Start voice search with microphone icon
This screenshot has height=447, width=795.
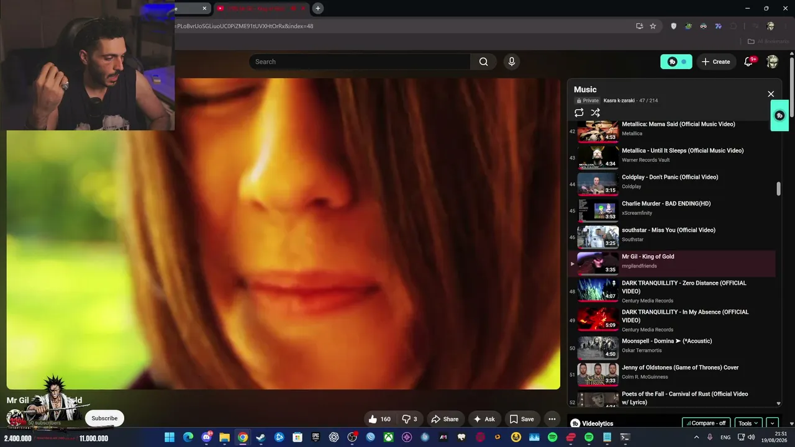(x=512, y=61)
